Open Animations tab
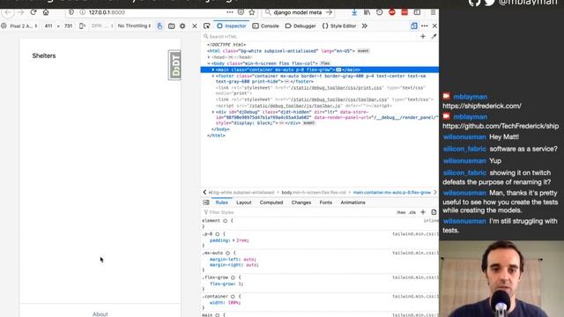 [352, 203]
